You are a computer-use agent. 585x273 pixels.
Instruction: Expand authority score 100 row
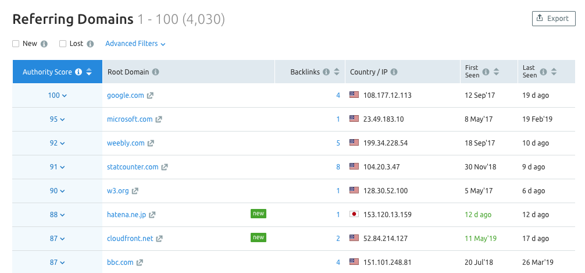point(58,95)
